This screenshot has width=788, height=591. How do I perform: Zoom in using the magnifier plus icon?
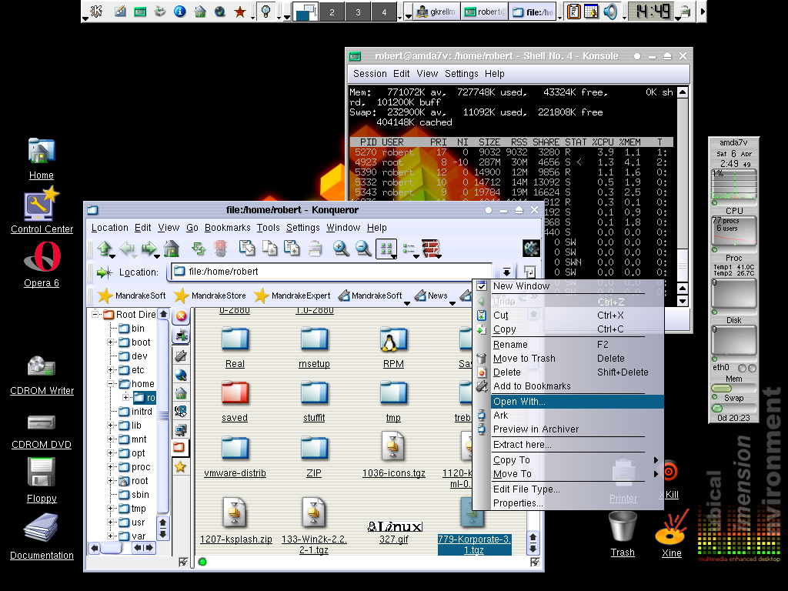coord(341,248)
